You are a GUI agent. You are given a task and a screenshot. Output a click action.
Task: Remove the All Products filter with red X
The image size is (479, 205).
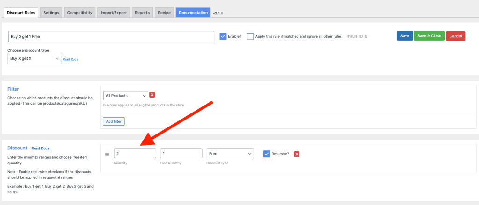tap(152, 95)
